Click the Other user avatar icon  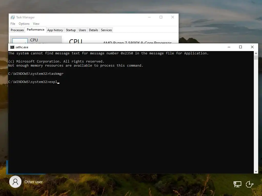(x=15, y=182)
